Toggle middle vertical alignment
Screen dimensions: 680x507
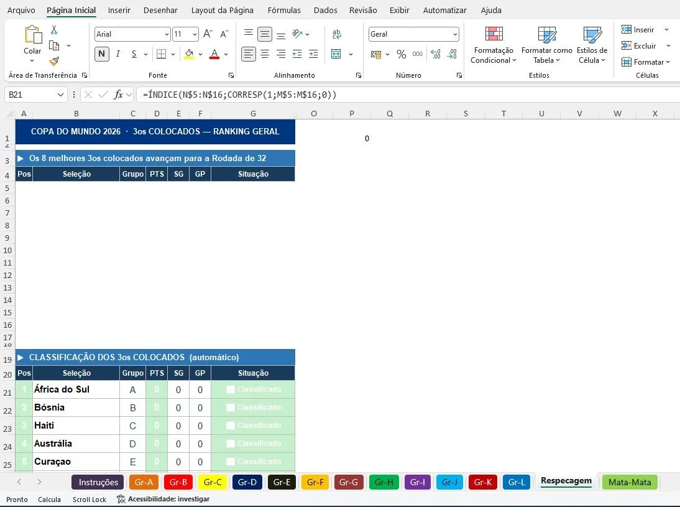(265, 34)
